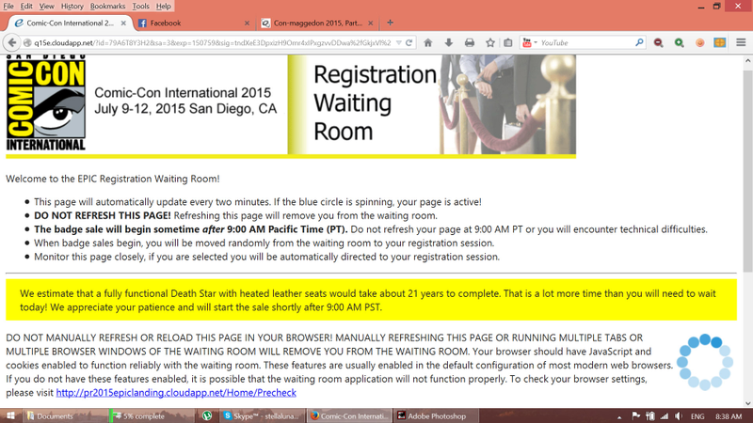The width and height of the screenshot is (753, 423).
Task: Click the address bar URL field
Action: (214, 42)
